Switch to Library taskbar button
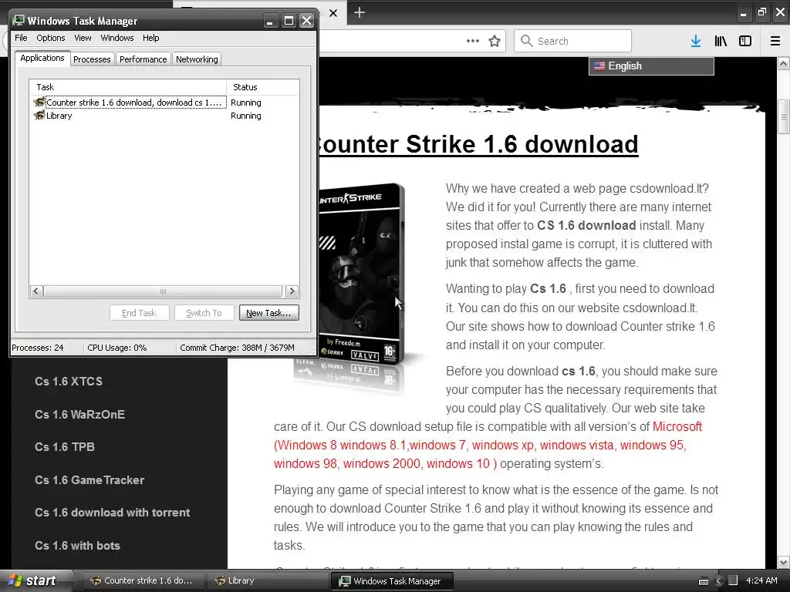This screenshot has height=592, width=790. [268, 580]
